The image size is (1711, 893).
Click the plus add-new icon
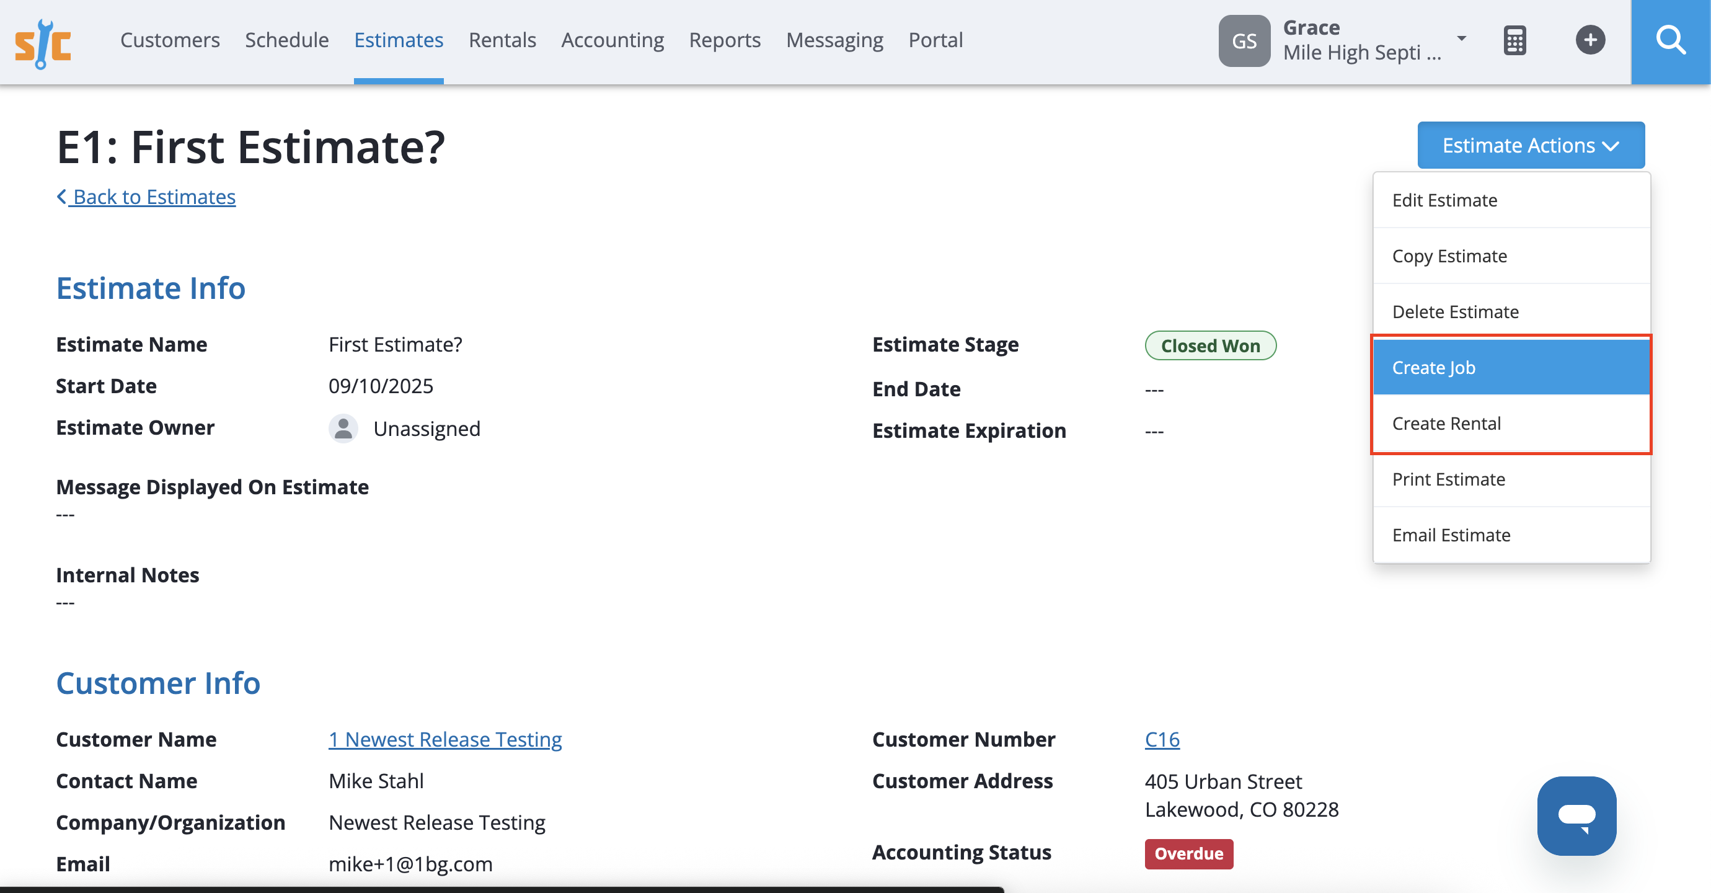(1590, 40)
